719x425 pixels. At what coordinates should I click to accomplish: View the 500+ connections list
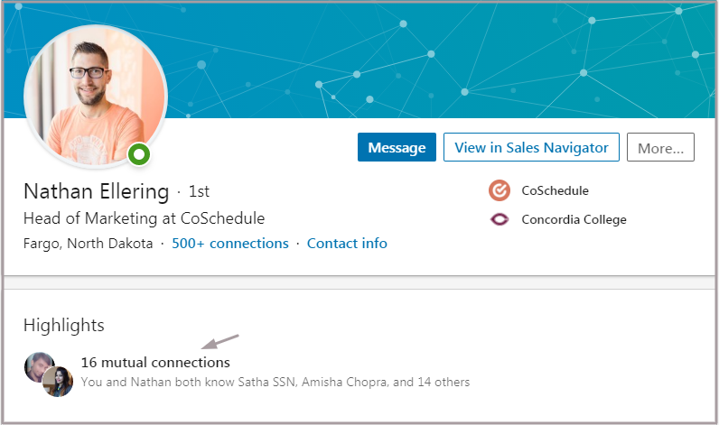pyautogui.click(x=230, y=244)
